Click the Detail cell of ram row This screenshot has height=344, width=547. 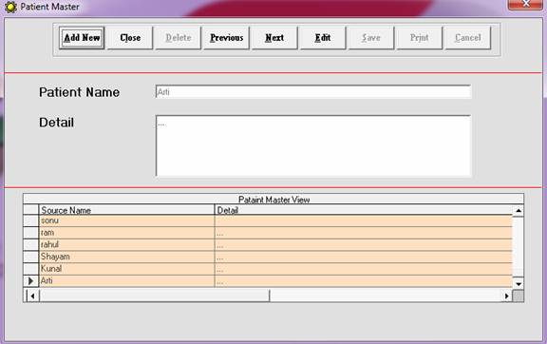[363, 233]
